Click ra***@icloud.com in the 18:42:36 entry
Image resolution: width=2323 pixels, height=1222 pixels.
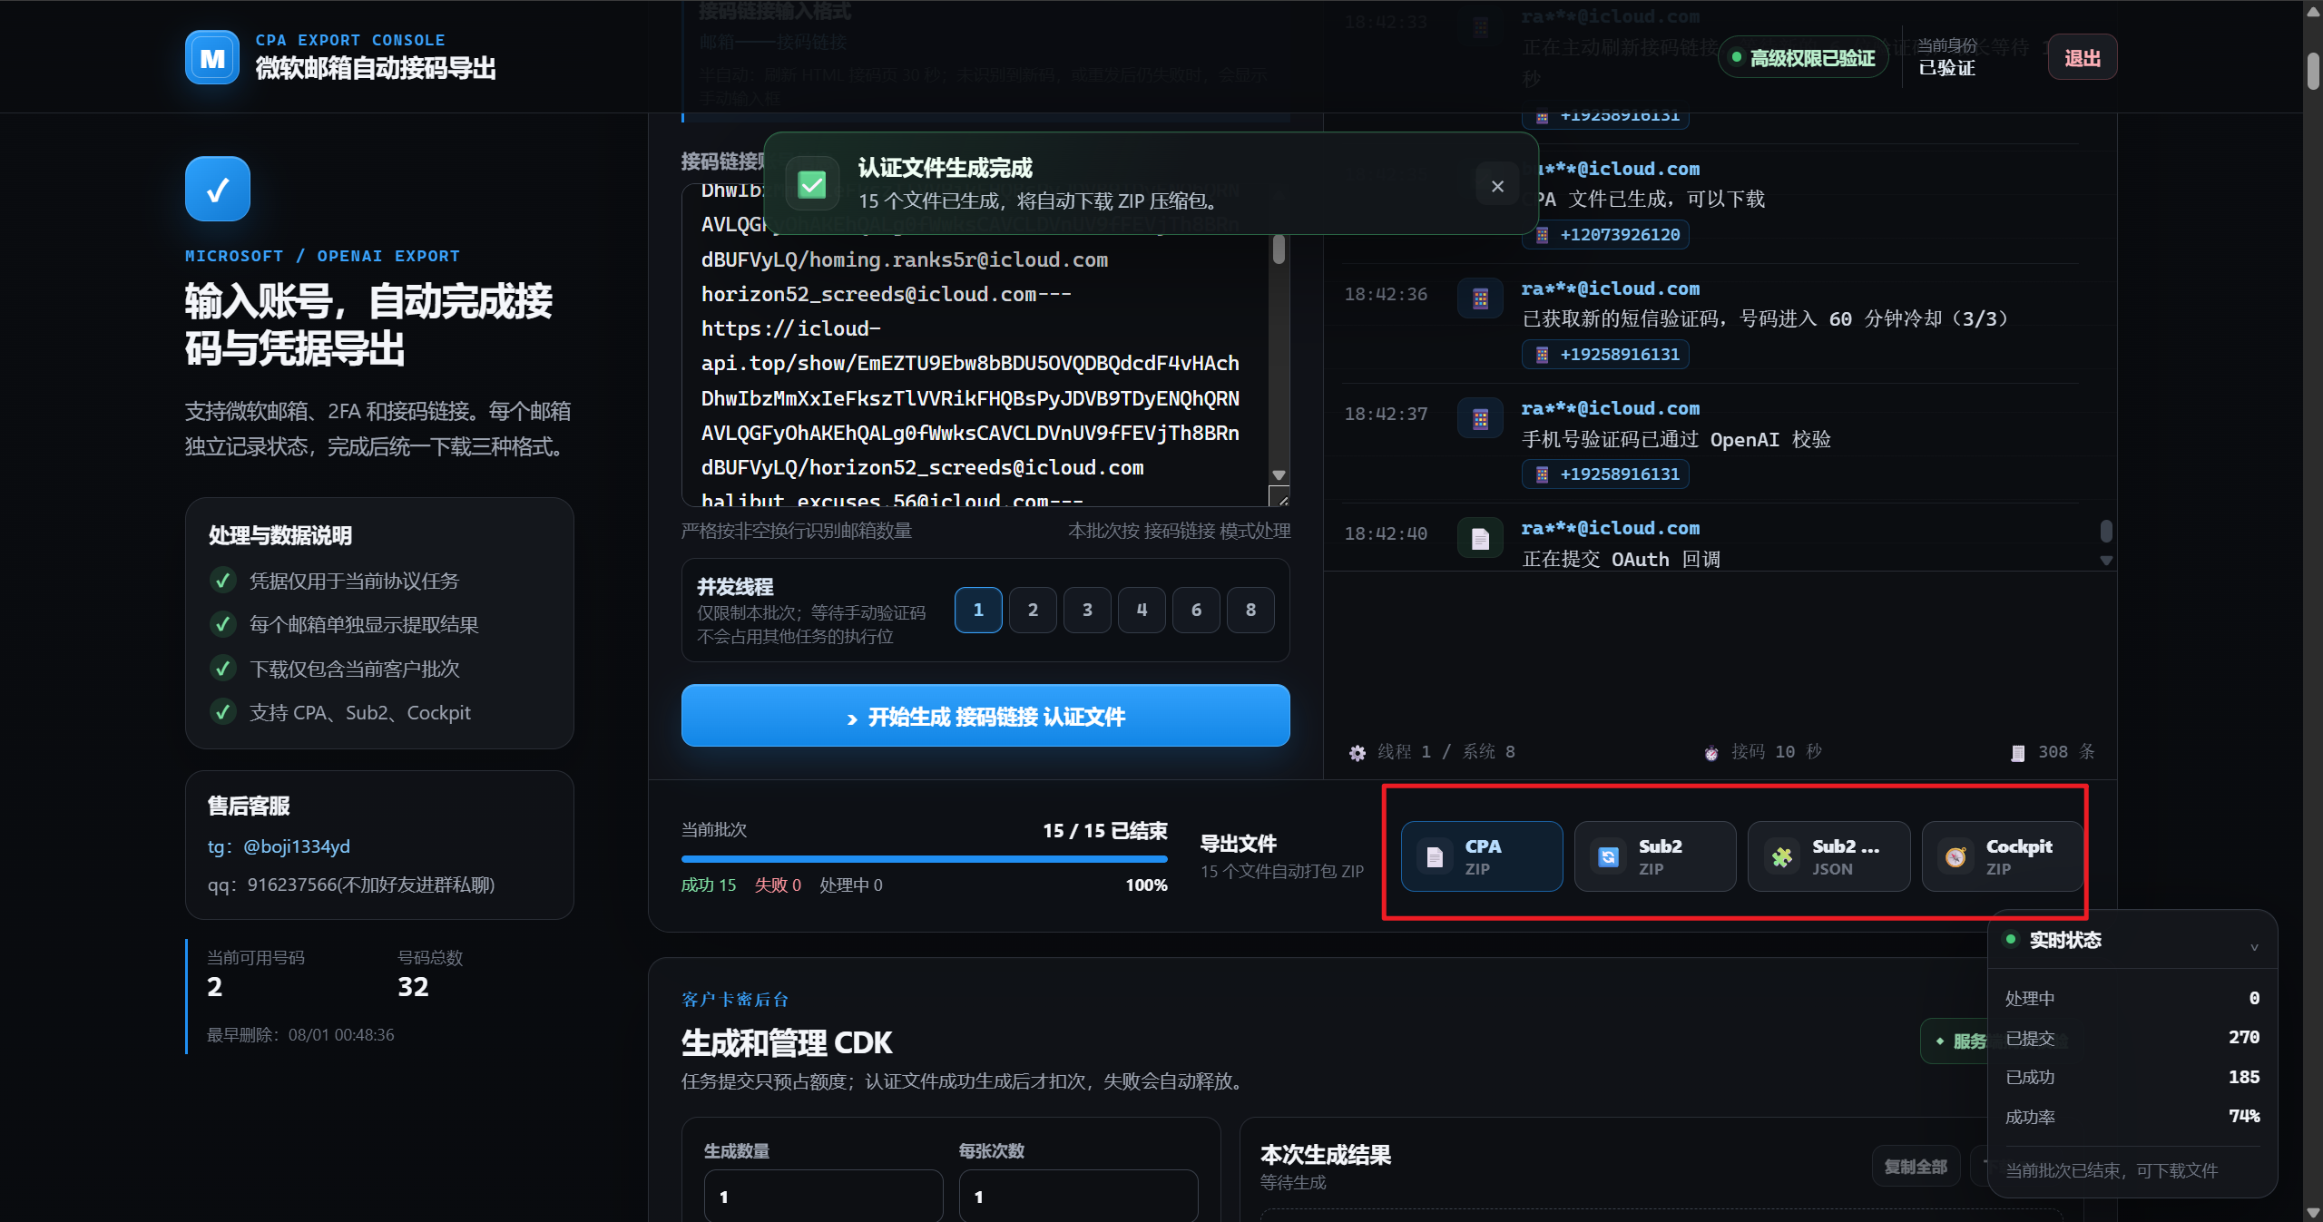point(1611,289)
